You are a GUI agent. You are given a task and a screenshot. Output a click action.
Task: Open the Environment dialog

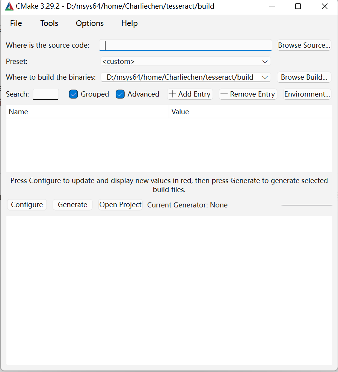[307, 94]
